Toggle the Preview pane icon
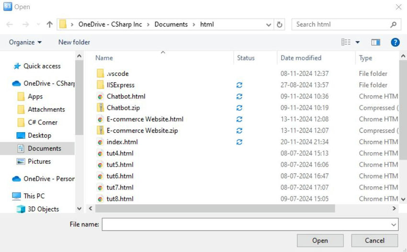 point(375,42)
